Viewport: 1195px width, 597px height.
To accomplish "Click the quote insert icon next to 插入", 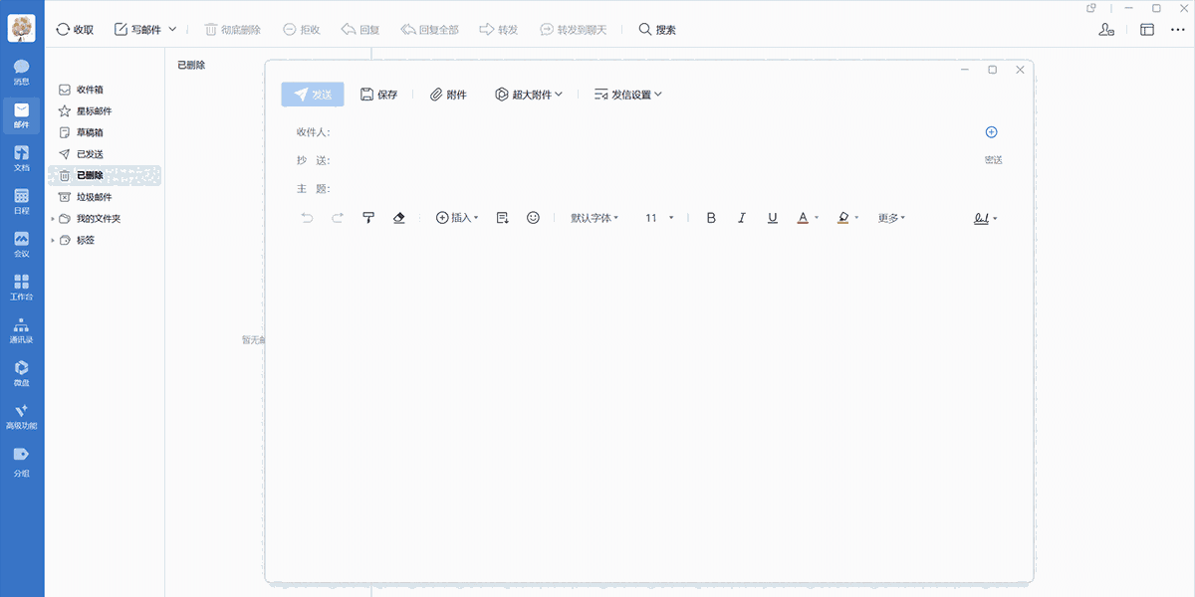I will point(502,217).
